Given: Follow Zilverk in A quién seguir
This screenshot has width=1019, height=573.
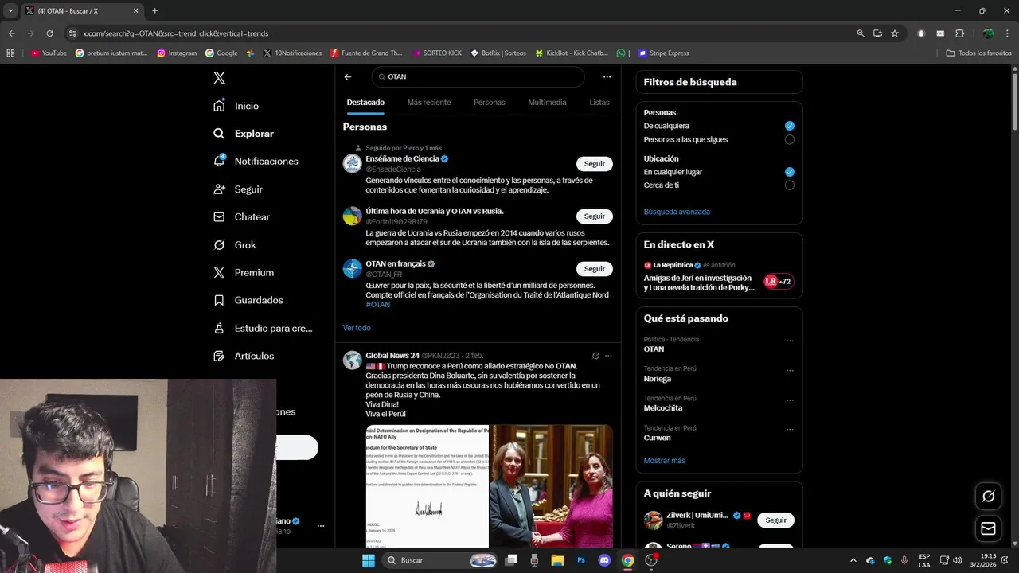Looking at the screenshot, I should (x=775, y=520).
